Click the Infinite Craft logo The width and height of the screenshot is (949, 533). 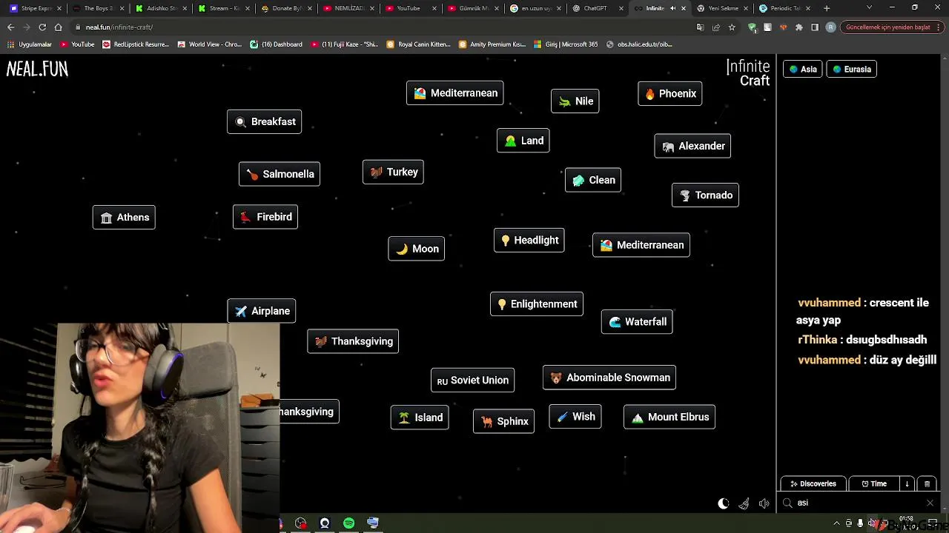tap(748, 73)
